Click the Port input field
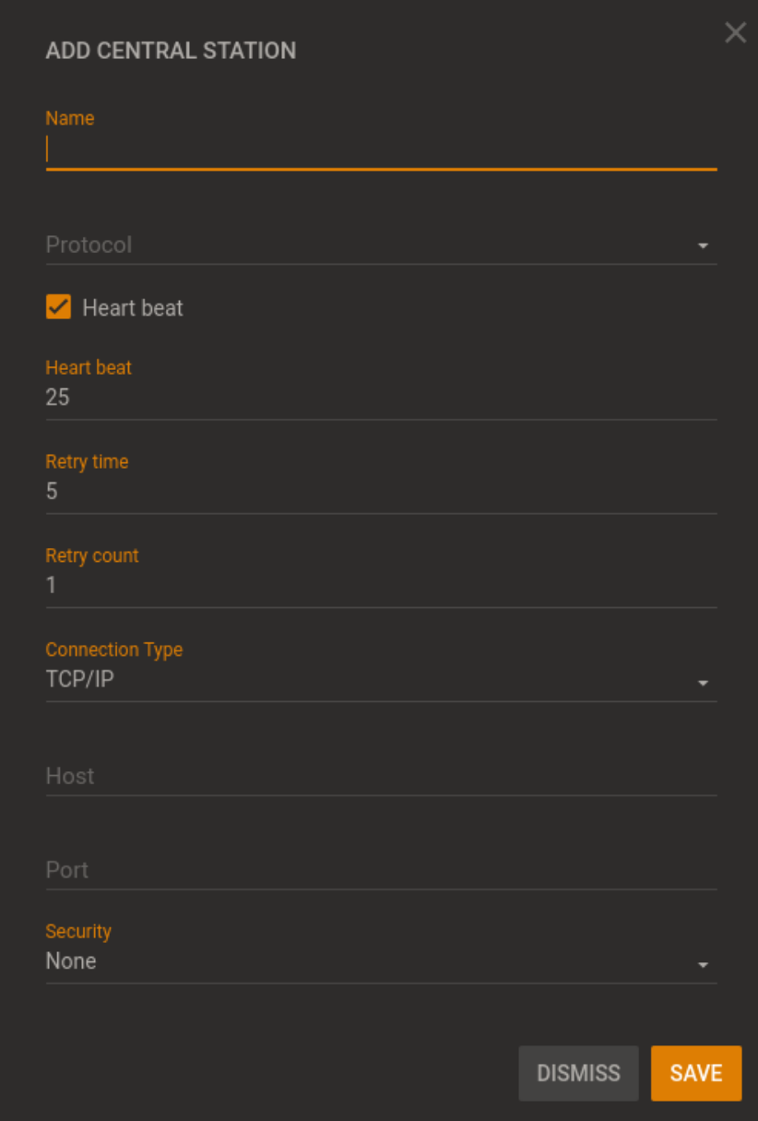 [x=369, y=869]
